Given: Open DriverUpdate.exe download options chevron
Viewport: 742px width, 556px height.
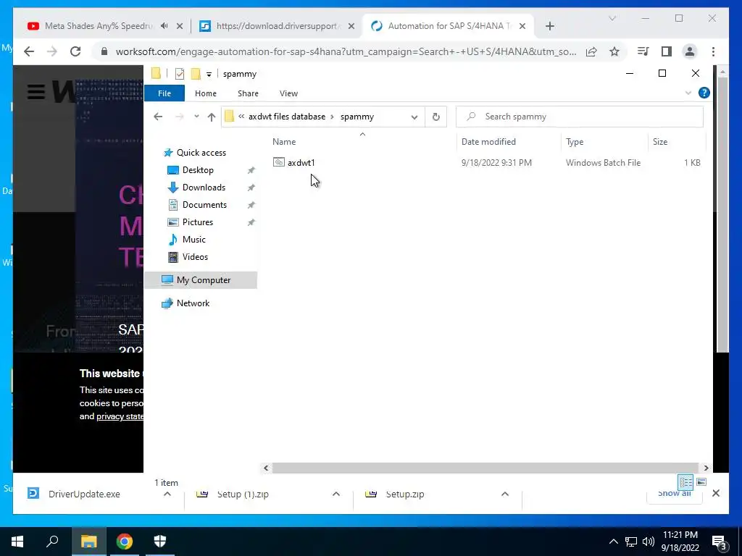Looking at the screenshot, I should (167, 494).
